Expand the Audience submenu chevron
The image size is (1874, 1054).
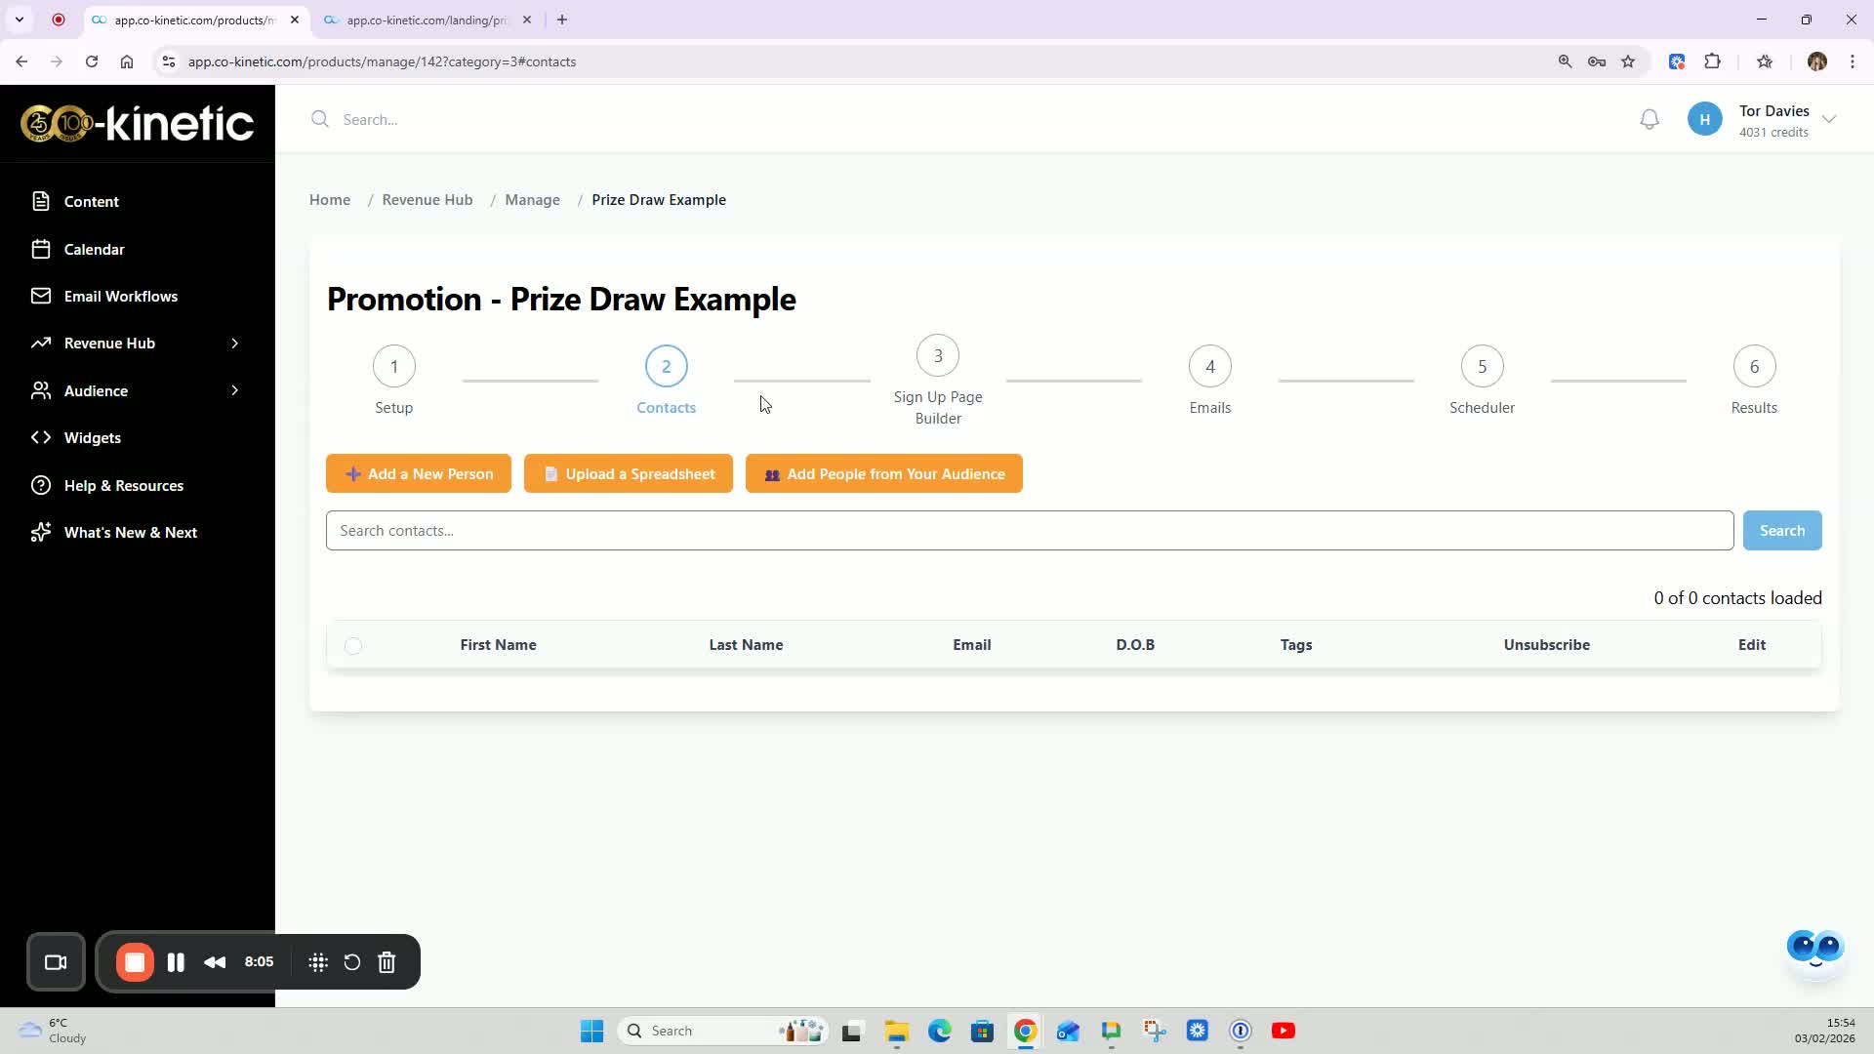click(234, 391)
